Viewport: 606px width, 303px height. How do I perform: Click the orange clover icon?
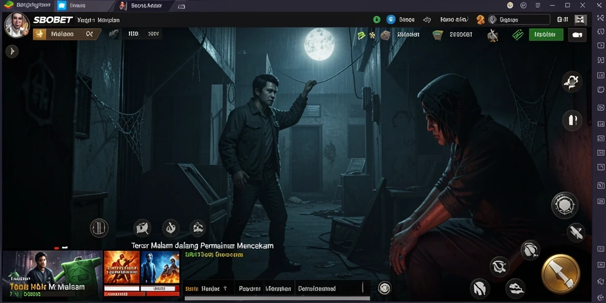pyautogui.click(x=481, y=20)
